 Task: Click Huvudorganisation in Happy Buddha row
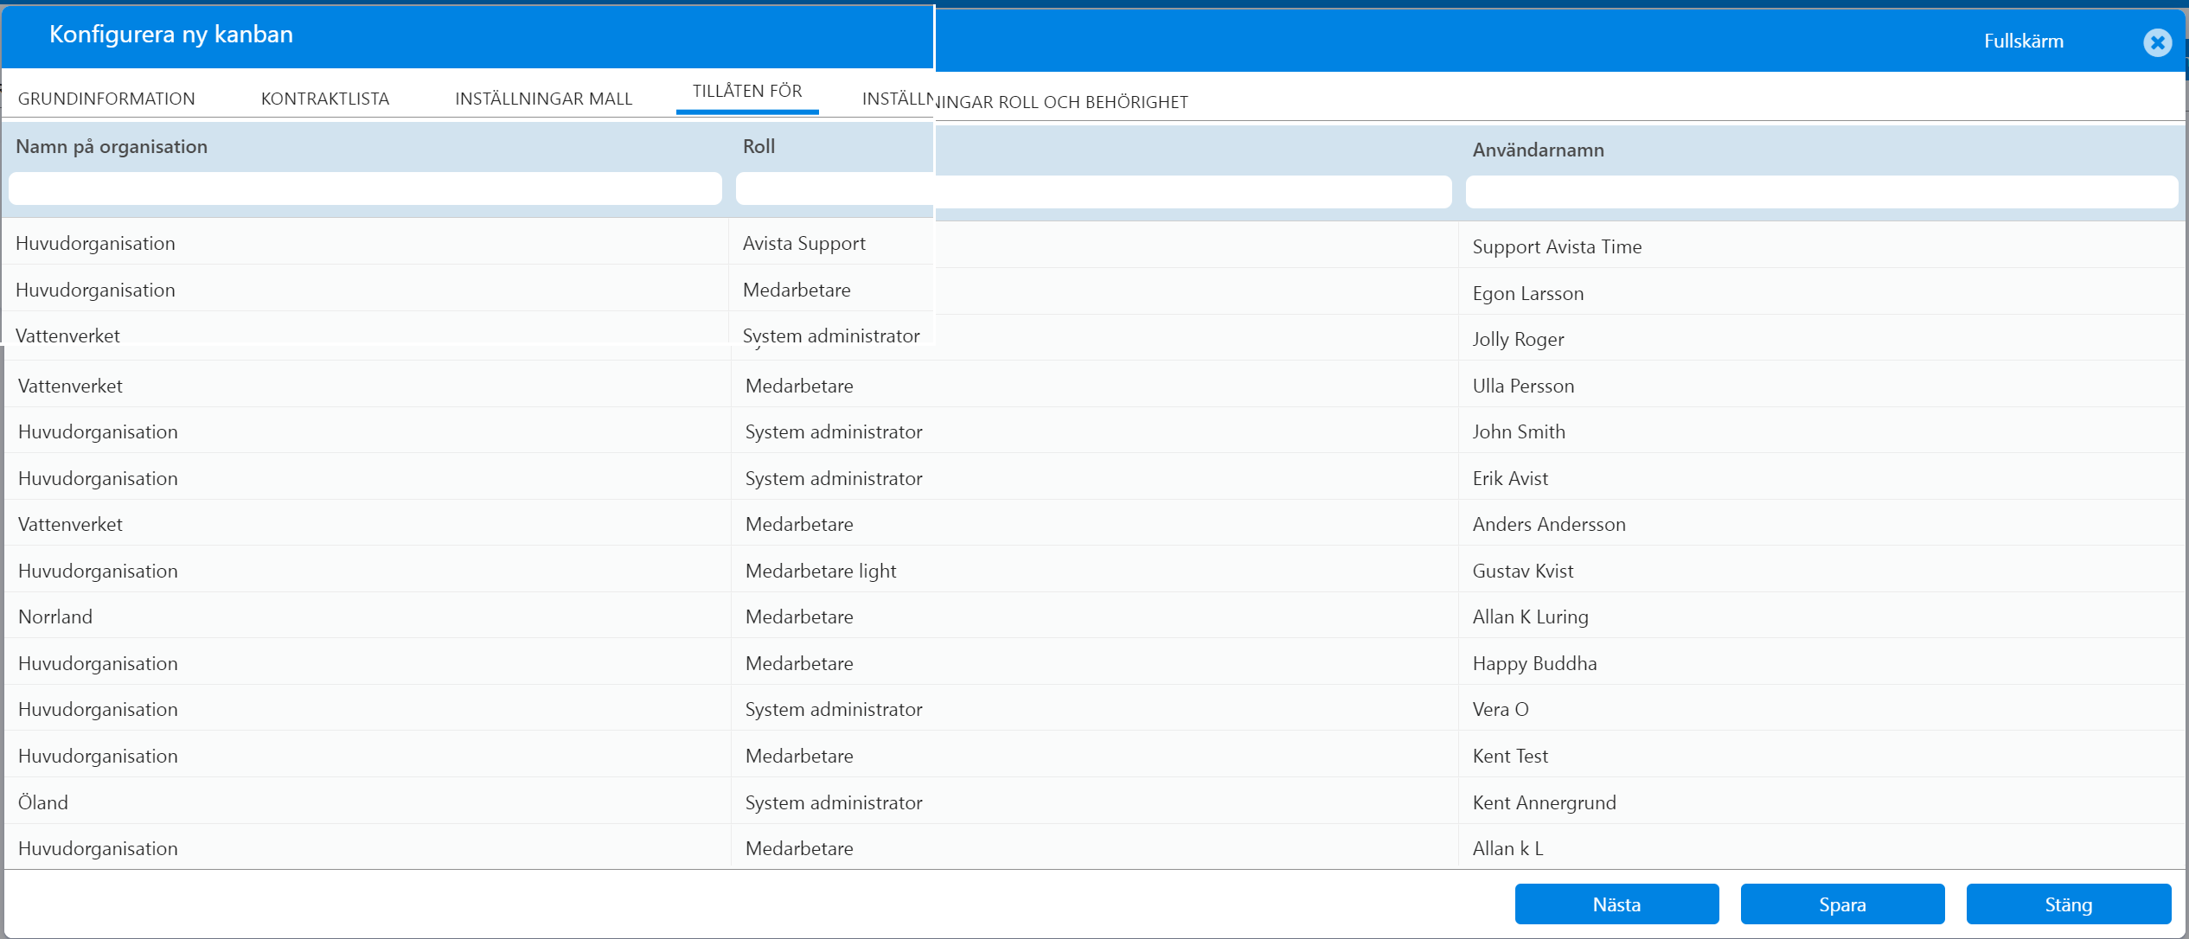(98, 663)
